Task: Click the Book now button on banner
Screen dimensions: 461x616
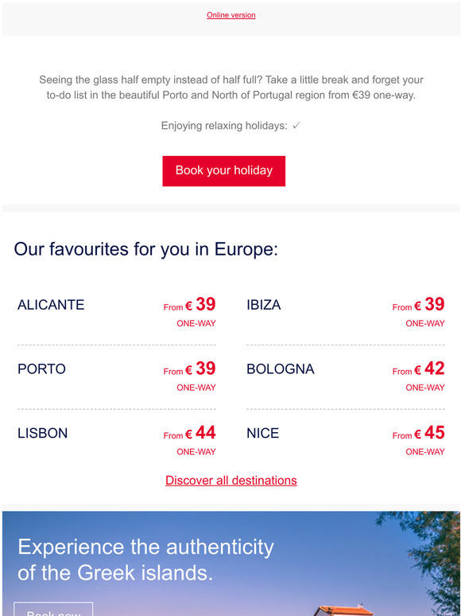Action: click(53, 610)
